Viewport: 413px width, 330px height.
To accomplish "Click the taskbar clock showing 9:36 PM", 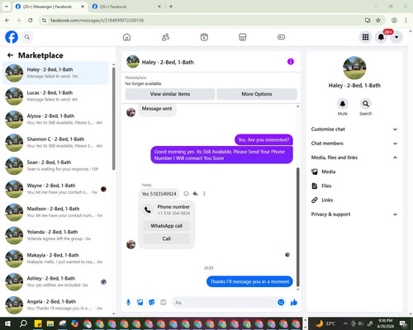I will point(385,323).
